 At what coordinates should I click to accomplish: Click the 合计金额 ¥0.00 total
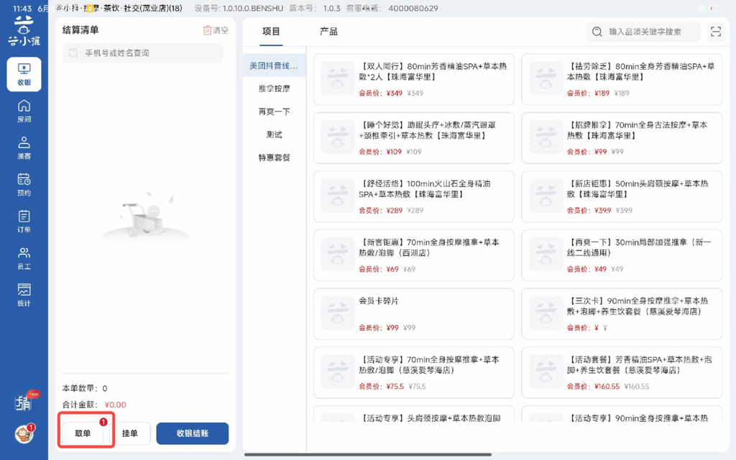[x=94, y=405]
